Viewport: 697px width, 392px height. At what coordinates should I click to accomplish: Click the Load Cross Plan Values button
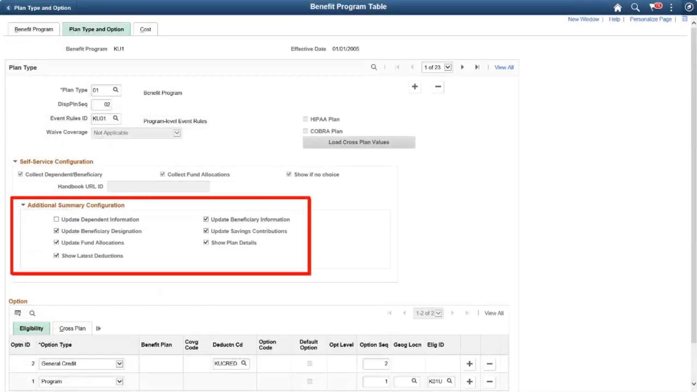pyautogui.click(x=358, y=142)
